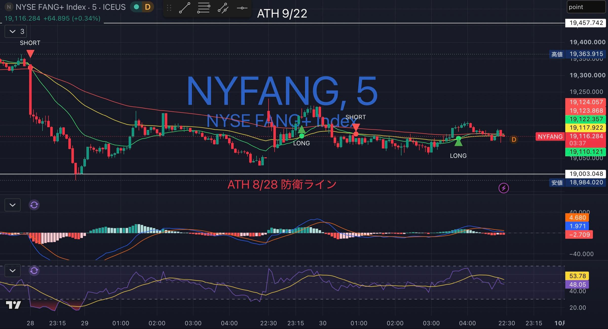
Task: Click the yellow 19,117.922 price tag
Action: [585, 128]
